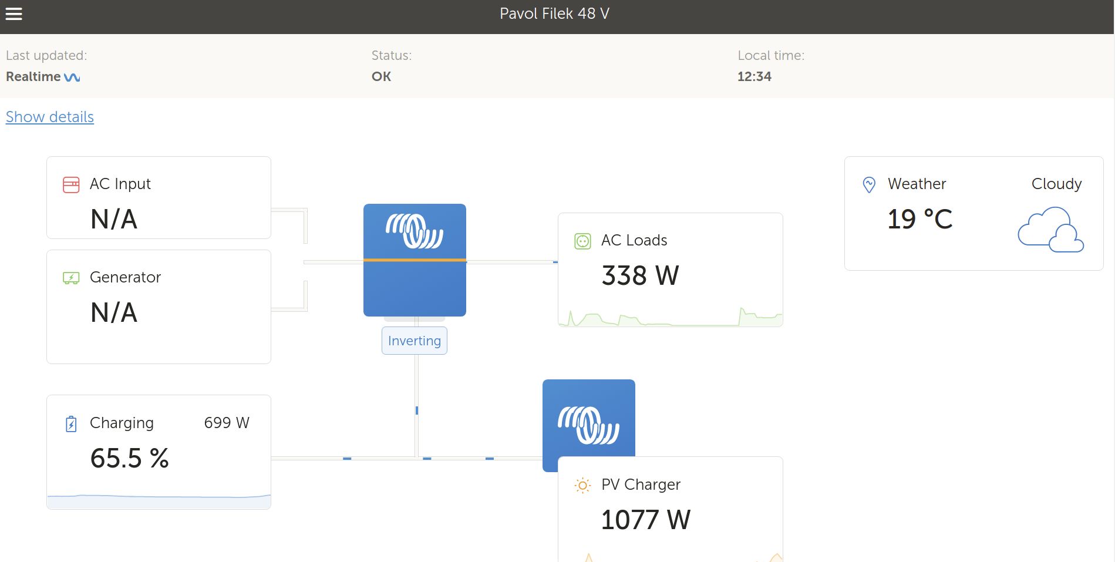Click the AC Input grid icon

click(x=71, y=185)
